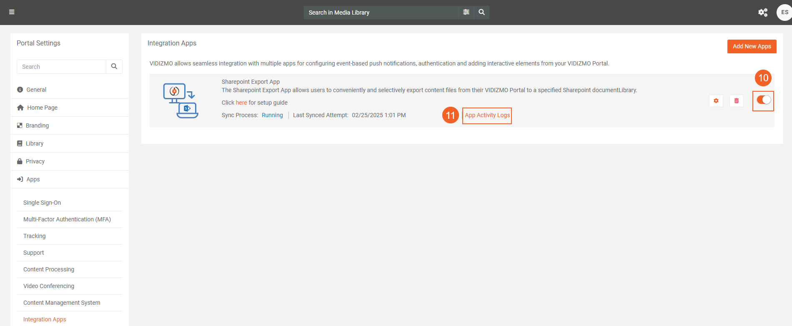Click the Portal Settings search field
This screenshot has width=792, height=326.
[62, 67]
